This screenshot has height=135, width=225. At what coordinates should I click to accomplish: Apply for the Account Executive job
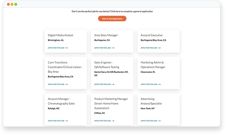pyautogui.click(x=151, y=48)
